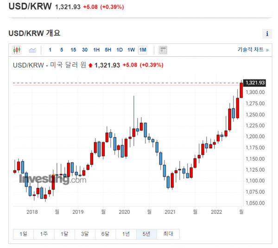
Task: Open the 기술적 차트 link
Action: [x=253, y=50]
